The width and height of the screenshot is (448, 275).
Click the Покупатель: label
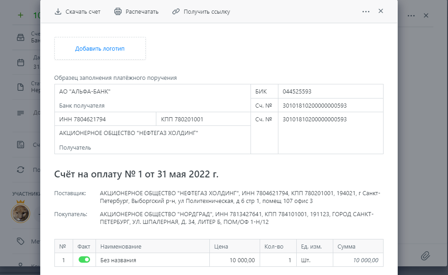click(x=71, y=214)
